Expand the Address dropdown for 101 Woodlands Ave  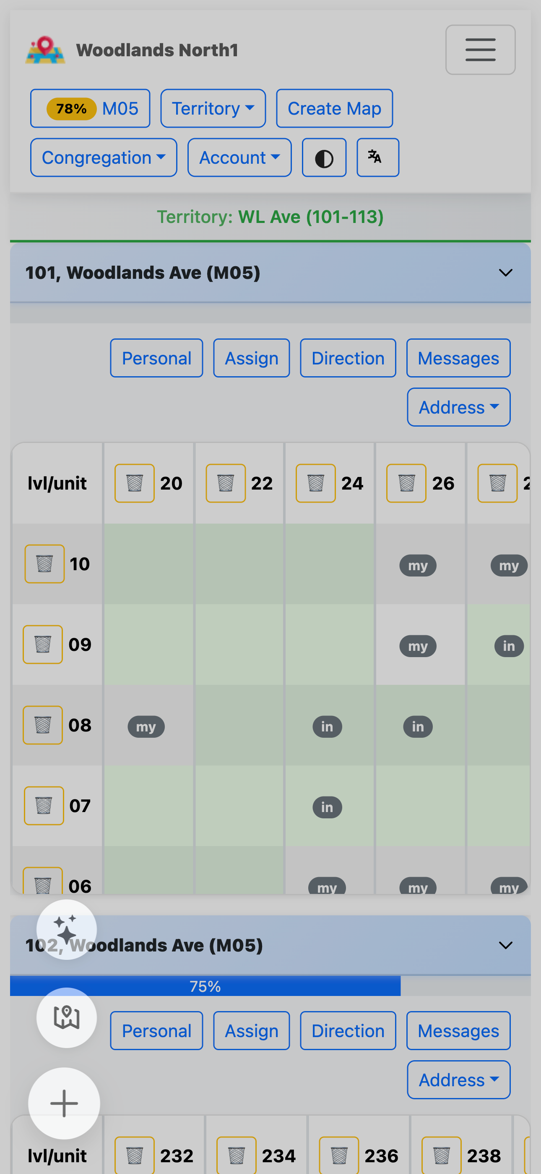[x=458, y=407]
